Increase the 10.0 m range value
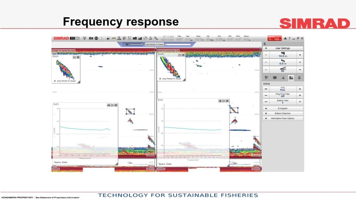 tap(300, 55)
